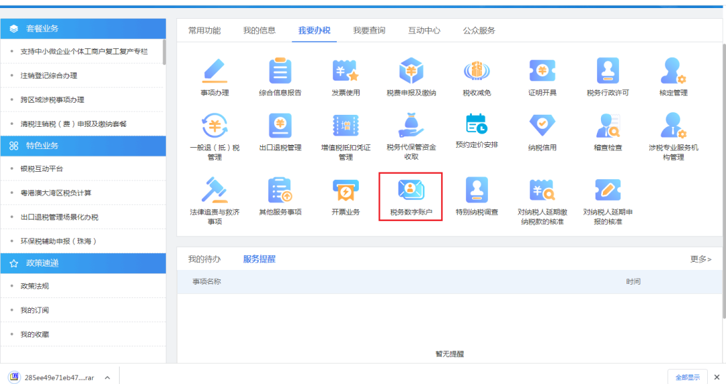This screenshot has height=384, width=726.
Task: Click the 政策速递 section header
Action: click(83, 263)
